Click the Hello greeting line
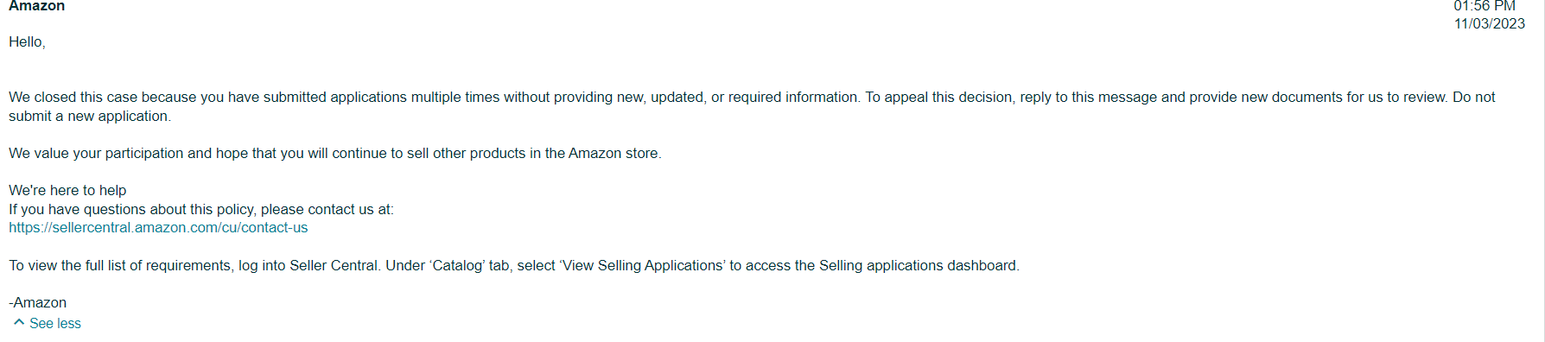This screenshot has width=1545, height=342. pos(27,42)
